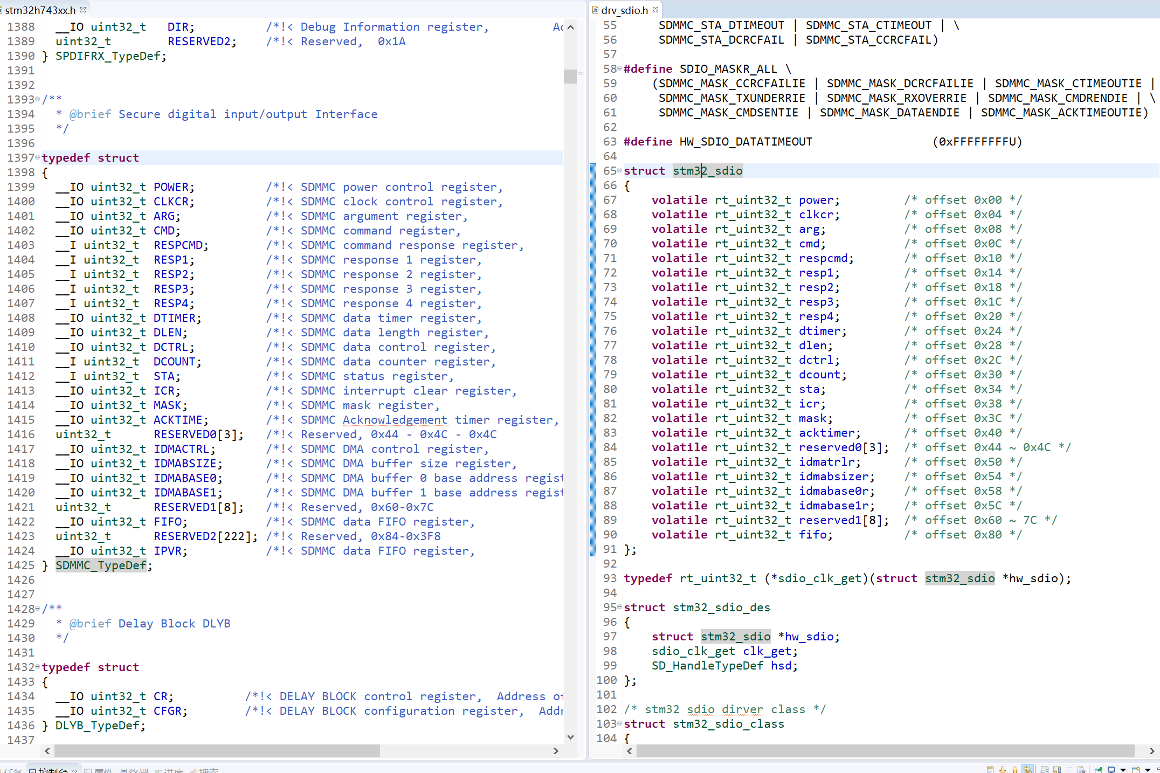
Task: Click the display selected console monitor icon
Action: click(x=1111, y=770)
